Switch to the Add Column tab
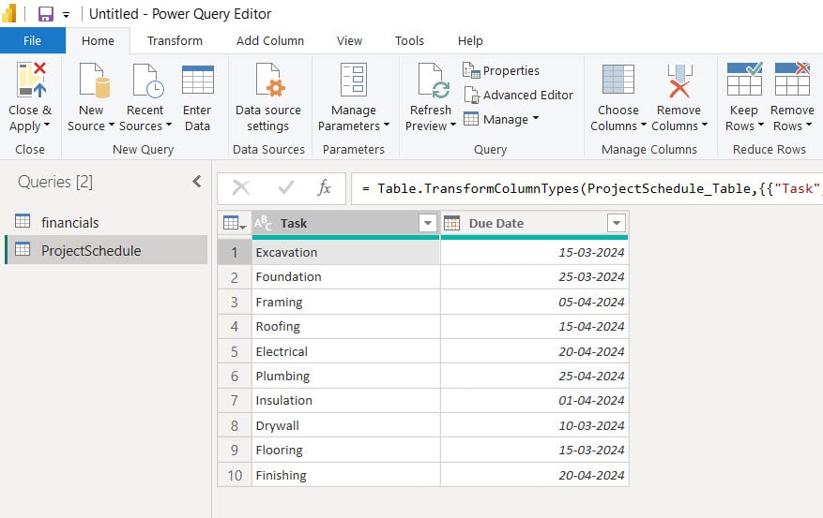823x518 pixels. [x=269, y=40]
